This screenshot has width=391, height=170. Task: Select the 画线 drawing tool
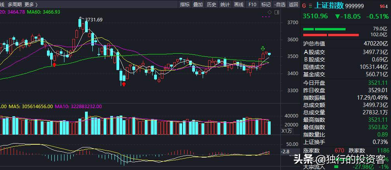tap(239, 5)
